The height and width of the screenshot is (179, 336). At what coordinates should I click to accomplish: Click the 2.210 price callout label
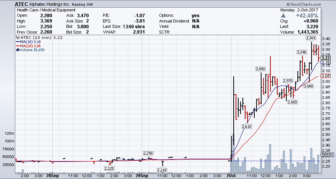pos(162,169)
